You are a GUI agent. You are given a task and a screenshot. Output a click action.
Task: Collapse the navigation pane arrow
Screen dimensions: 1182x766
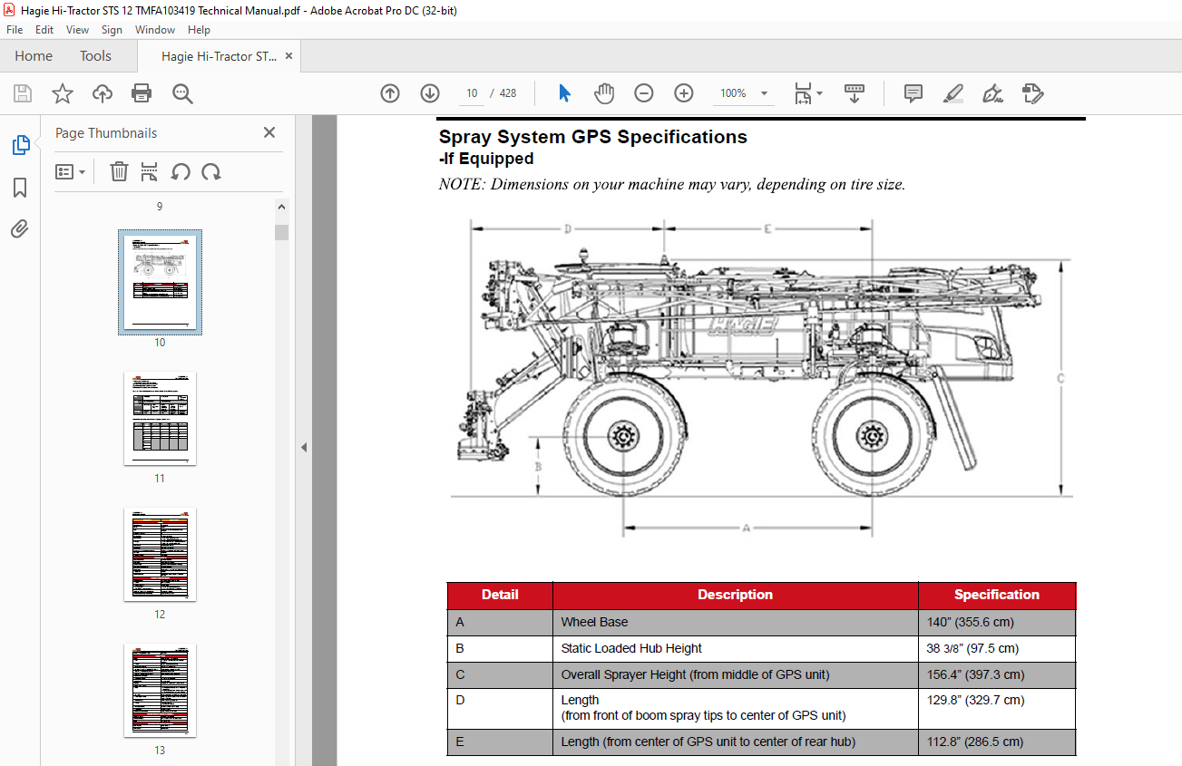(304, 447)
